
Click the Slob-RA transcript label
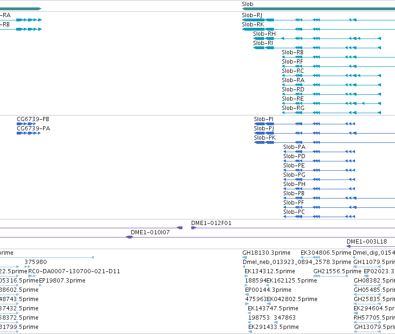click(x=293, y=81)
